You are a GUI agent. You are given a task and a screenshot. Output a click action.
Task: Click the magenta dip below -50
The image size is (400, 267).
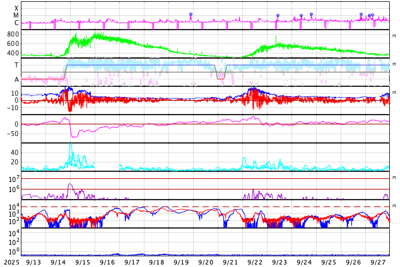[74, 135]
